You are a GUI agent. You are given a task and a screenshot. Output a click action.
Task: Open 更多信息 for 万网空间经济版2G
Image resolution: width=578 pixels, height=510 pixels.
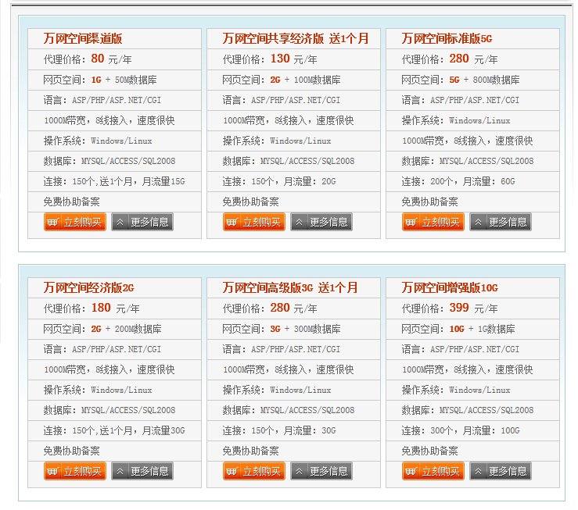click(x=142, y=471)
